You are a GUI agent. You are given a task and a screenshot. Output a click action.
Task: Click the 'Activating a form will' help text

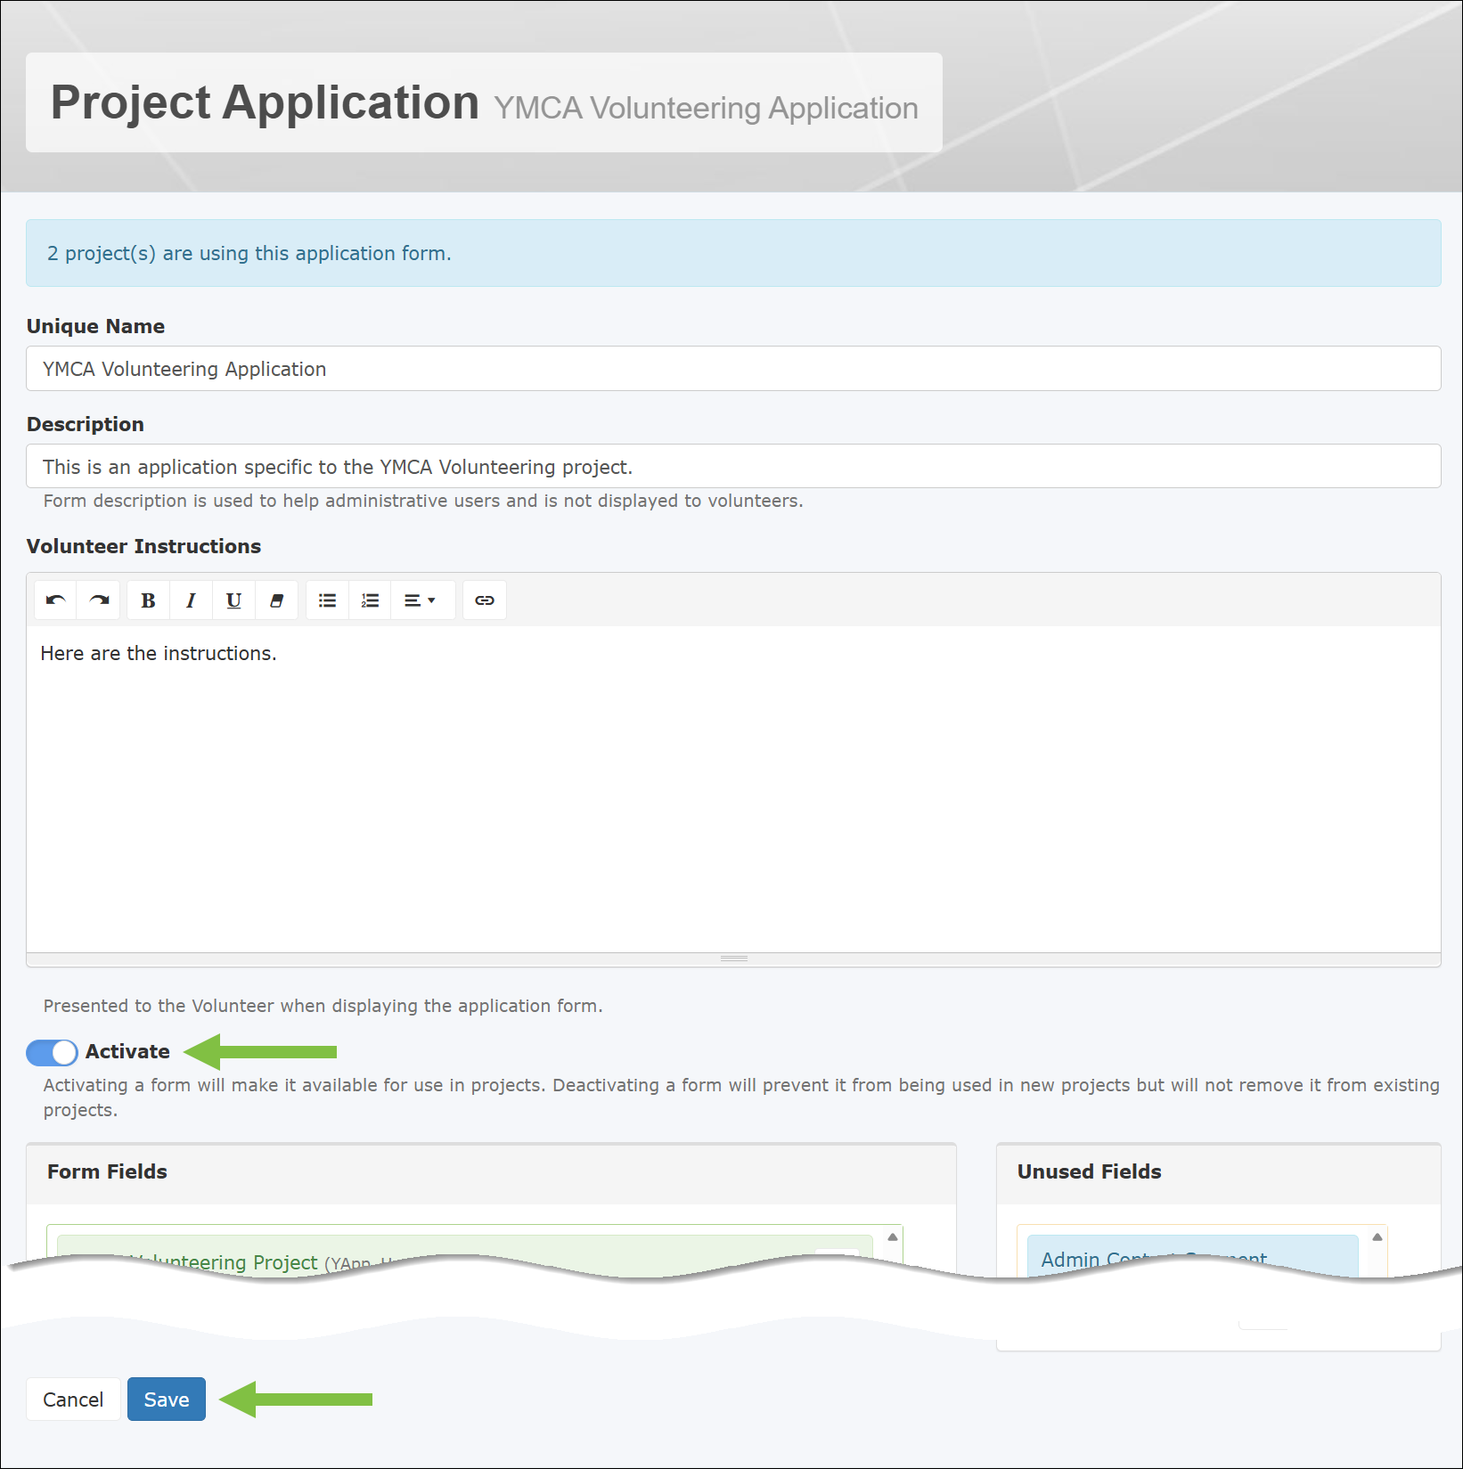(741, 1098)
